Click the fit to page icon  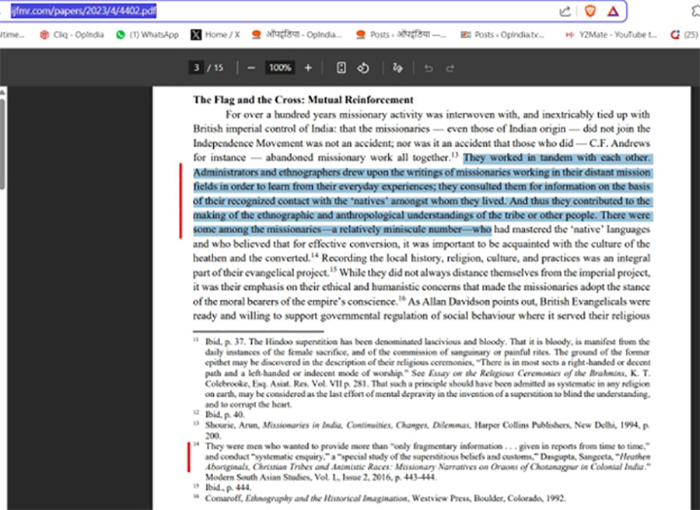(341, 68)
